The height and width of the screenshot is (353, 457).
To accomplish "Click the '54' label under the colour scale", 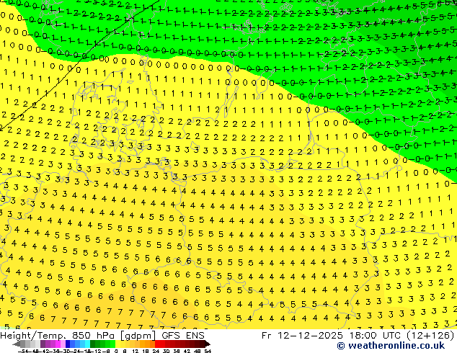I will coord(208,351).
